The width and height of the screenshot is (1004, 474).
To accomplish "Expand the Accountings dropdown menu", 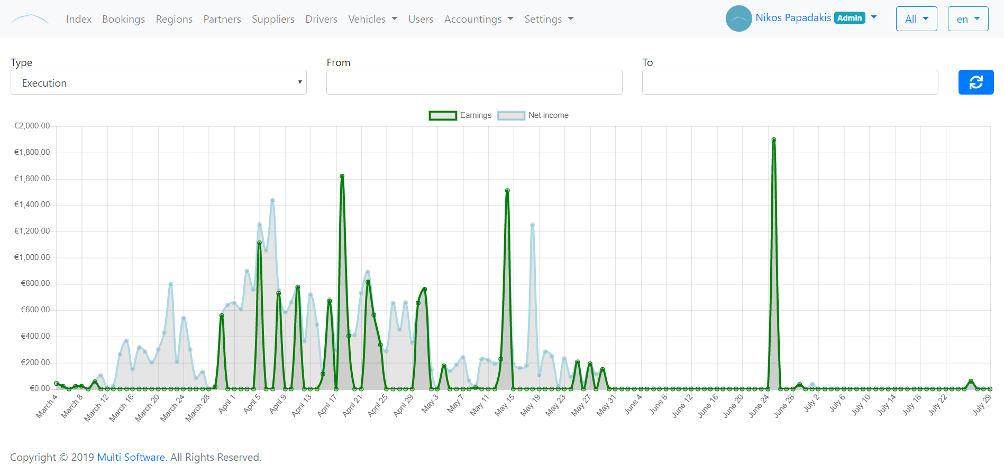I will tap(478, 19).
